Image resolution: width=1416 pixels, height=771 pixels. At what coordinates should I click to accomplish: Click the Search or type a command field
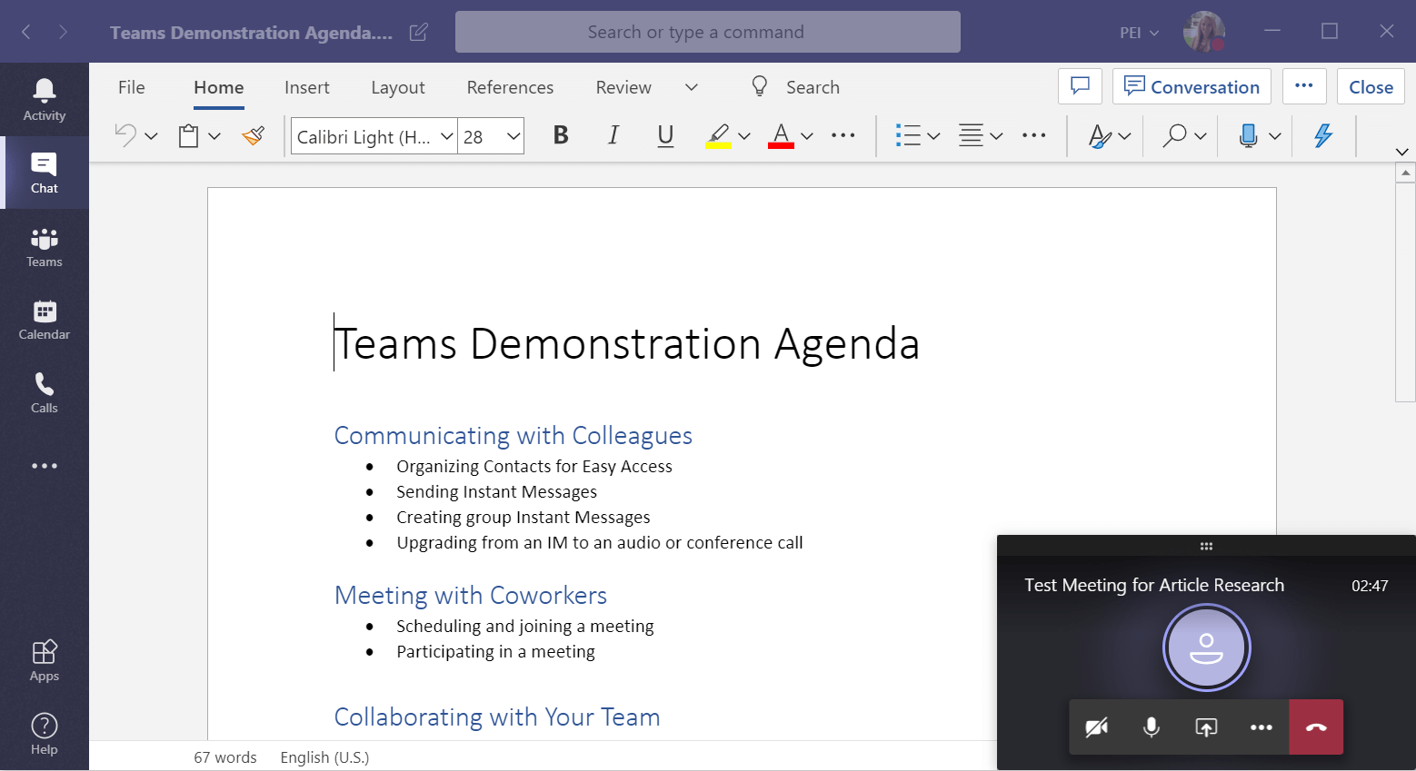(707, 31)
